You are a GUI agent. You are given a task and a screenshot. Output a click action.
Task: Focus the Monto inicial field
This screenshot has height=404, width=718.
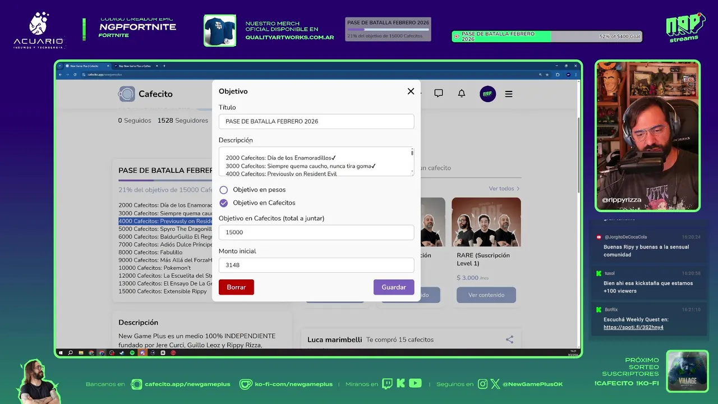pos(316,265)
